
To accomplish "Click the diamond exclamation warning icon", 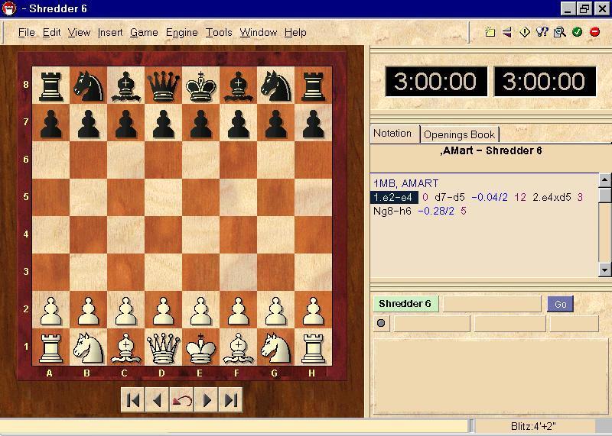I will [525, 32].
